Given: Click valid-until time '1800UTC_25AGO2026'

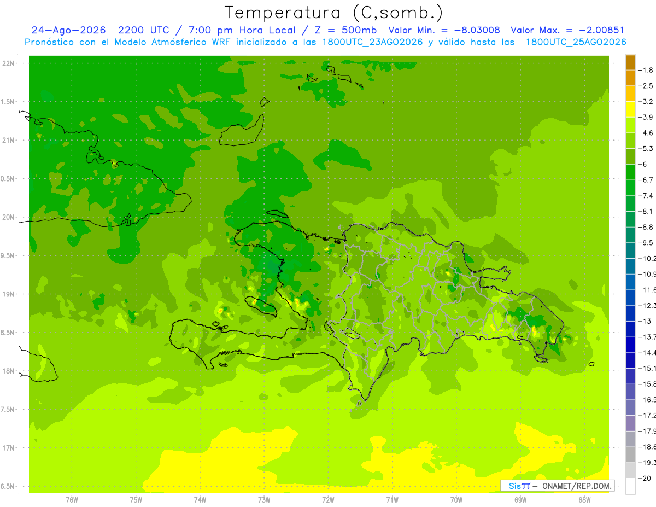Looking at the screenshot, I should point(576,42).
